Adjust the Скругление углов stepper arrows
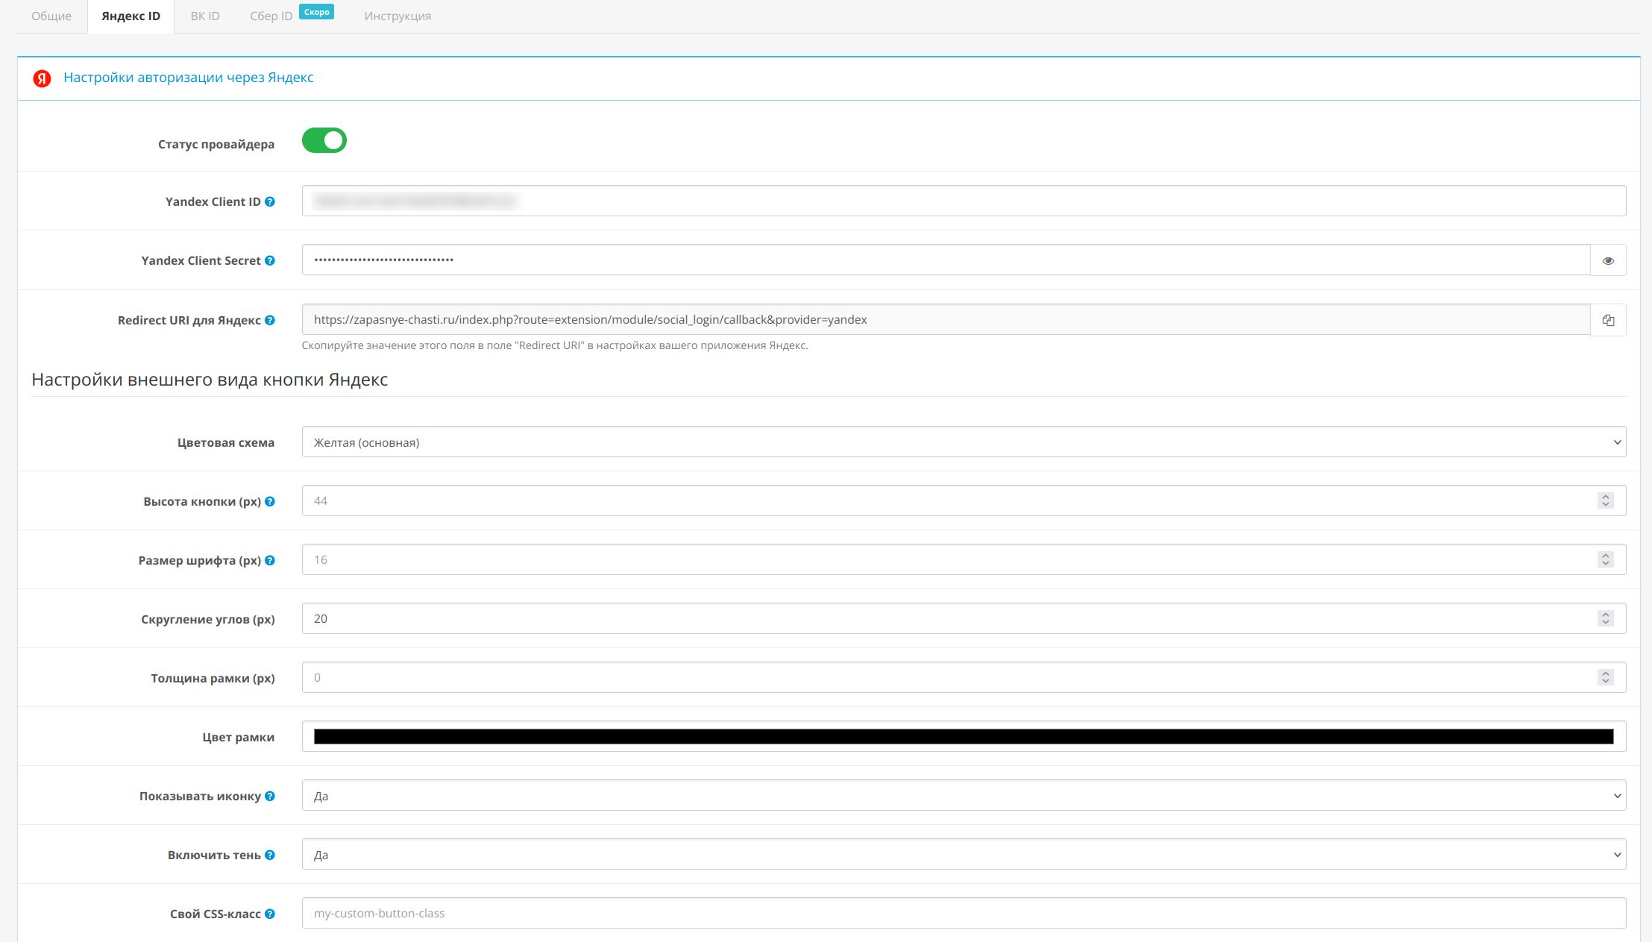1652x942 pixels. 1606,618
